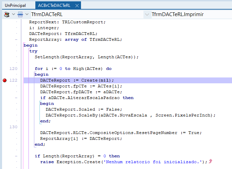Toggle the red breakpoint on line 122
This screenshot has height=169, width=232.
point(4,80)
